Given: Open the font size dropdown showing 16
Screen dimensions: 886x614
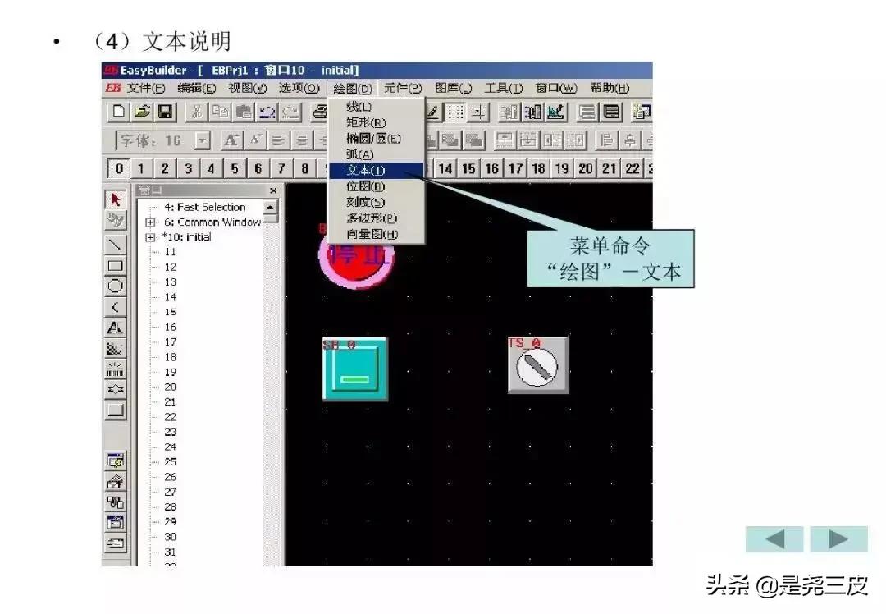Looking at the screenshot, I should [202, 140].
